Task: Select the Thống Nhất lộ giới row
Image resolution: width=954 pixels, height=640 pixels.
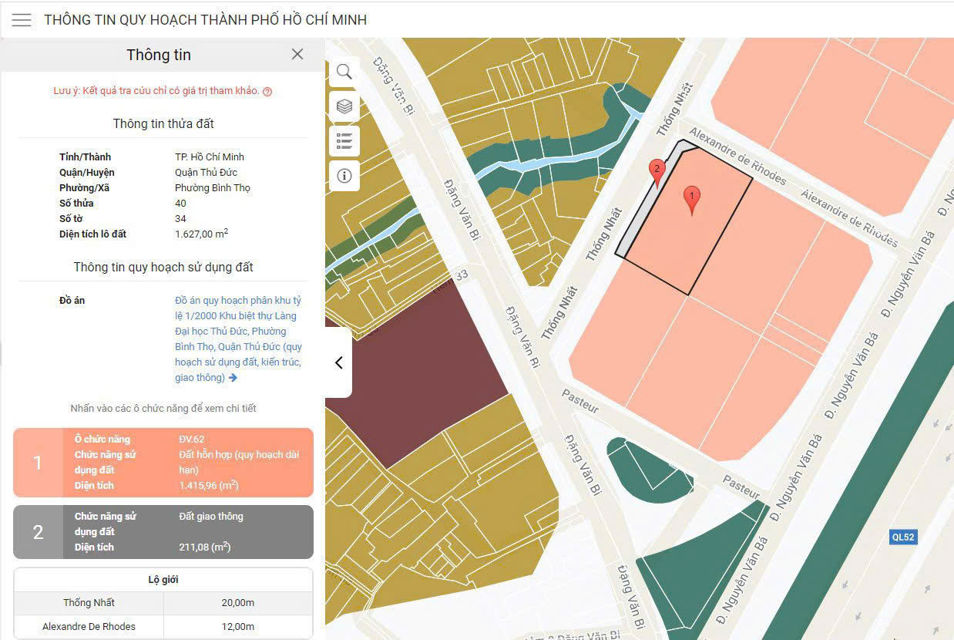Action: click(x=163, y=603)
